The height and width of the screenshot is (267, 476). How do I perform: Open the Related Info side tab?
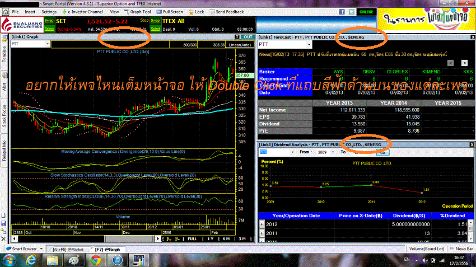[4, 151]
